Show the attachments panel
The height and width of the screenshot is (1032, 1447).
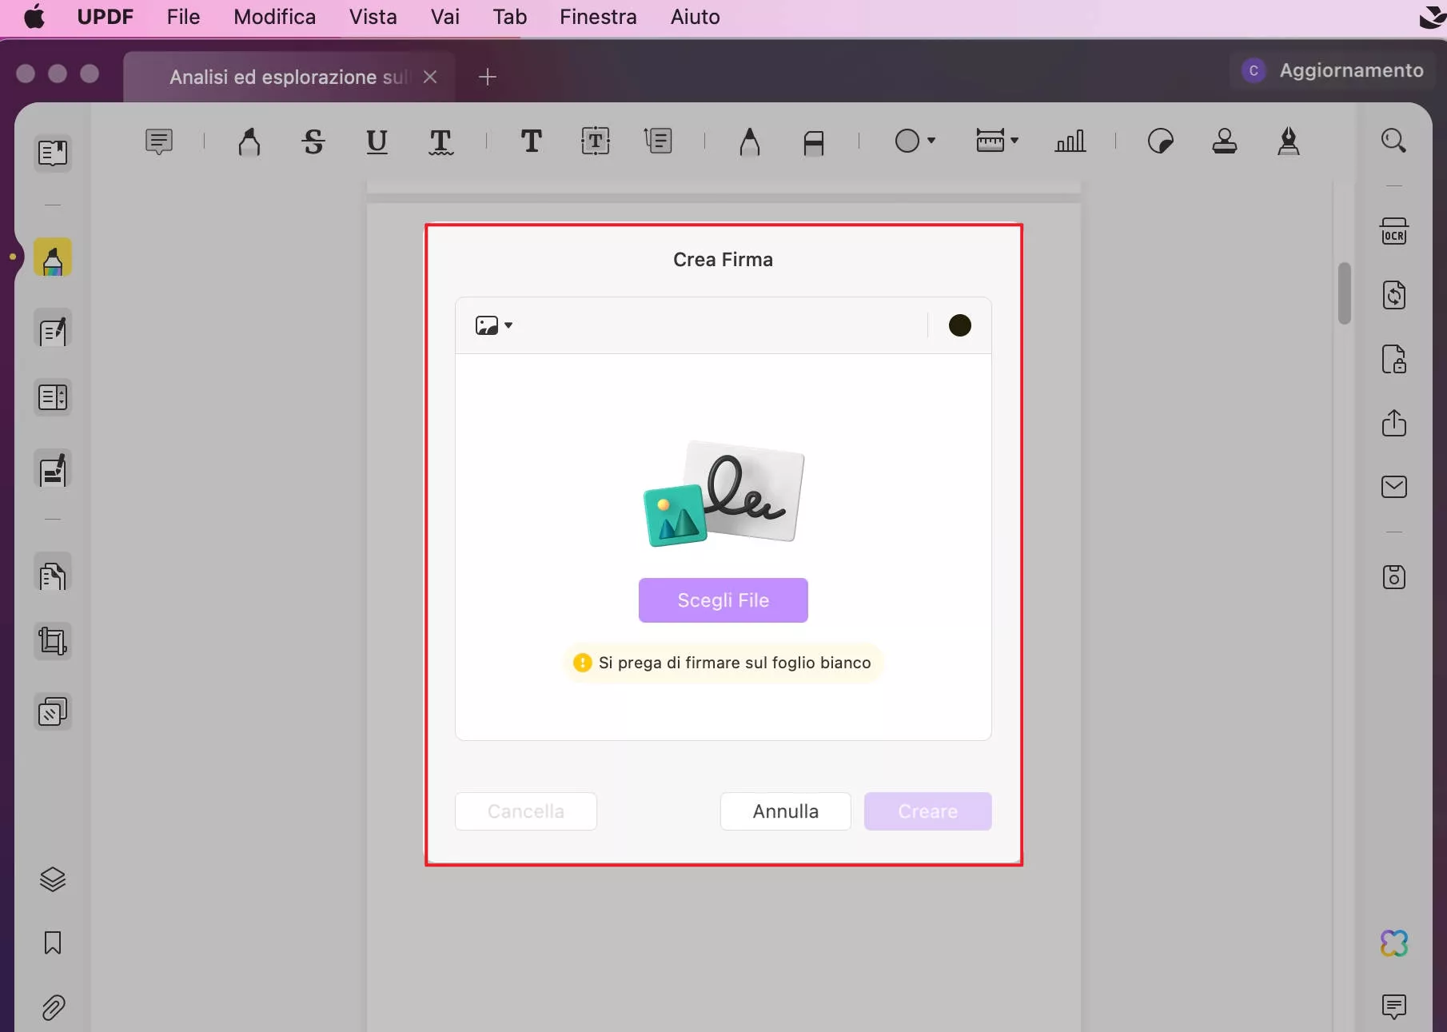[53, 1007]
